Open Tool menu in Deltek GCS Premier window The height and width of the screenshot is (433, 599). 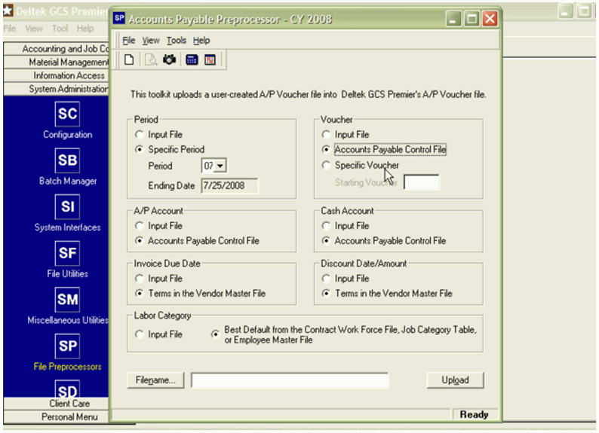pos(60,29)
